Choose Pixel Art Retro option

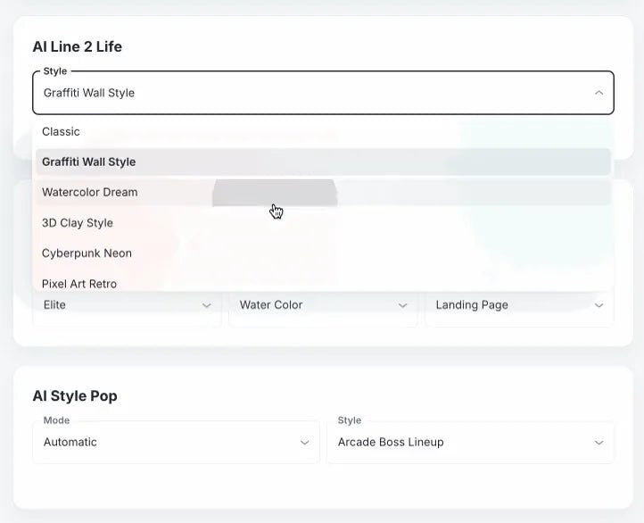coord(323,283)
